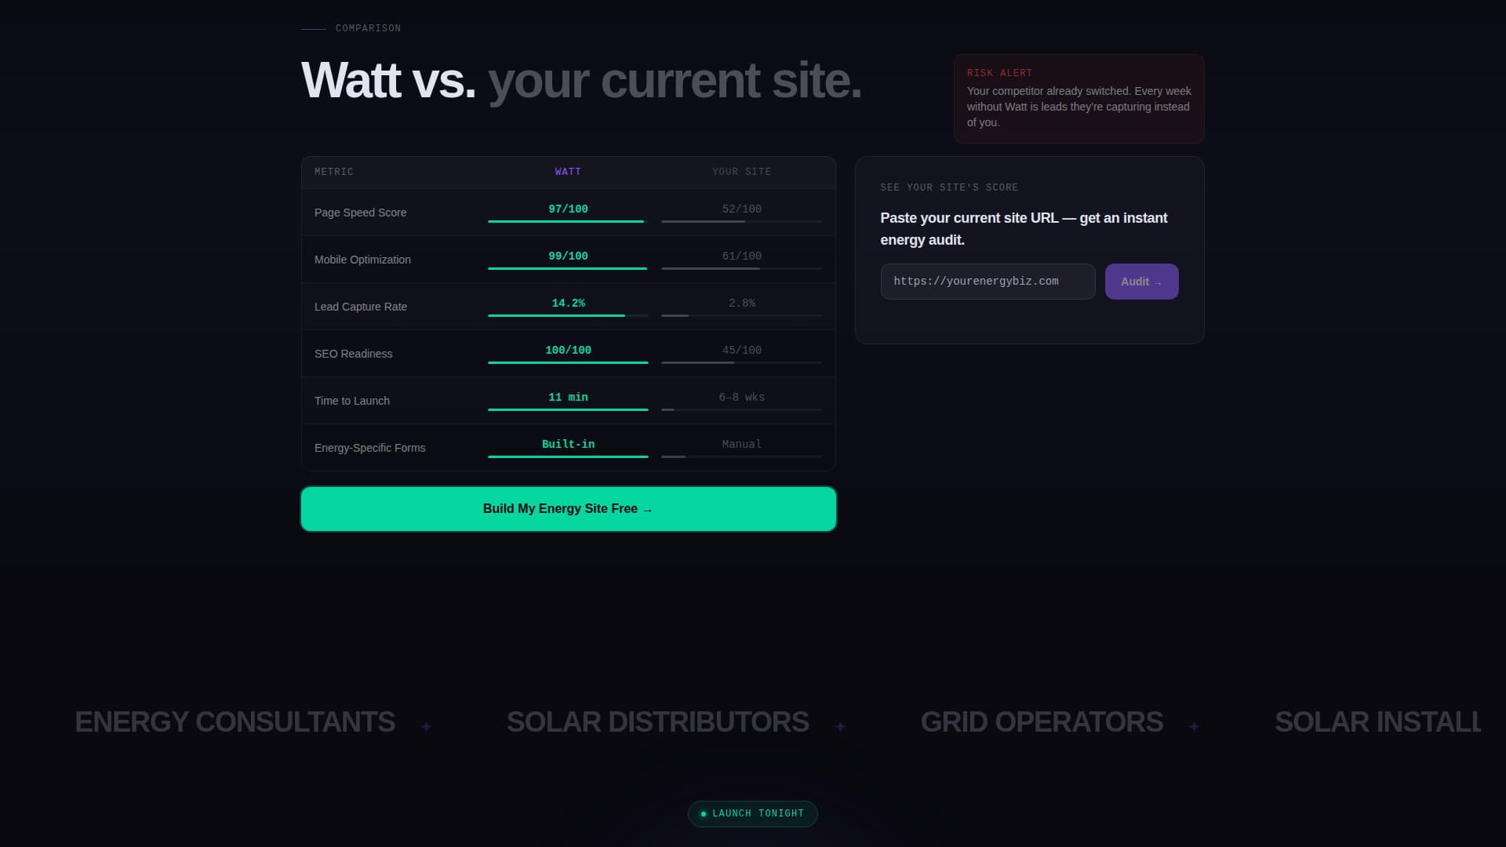Click Build My Energy Site Free

click(x=568, y=508)
